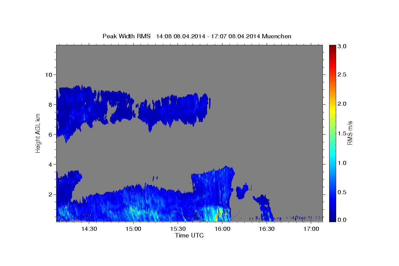Pick the dark red top of the colorbar
The height and width of the screenshot is (266, 399).
[x=332, y=47]
